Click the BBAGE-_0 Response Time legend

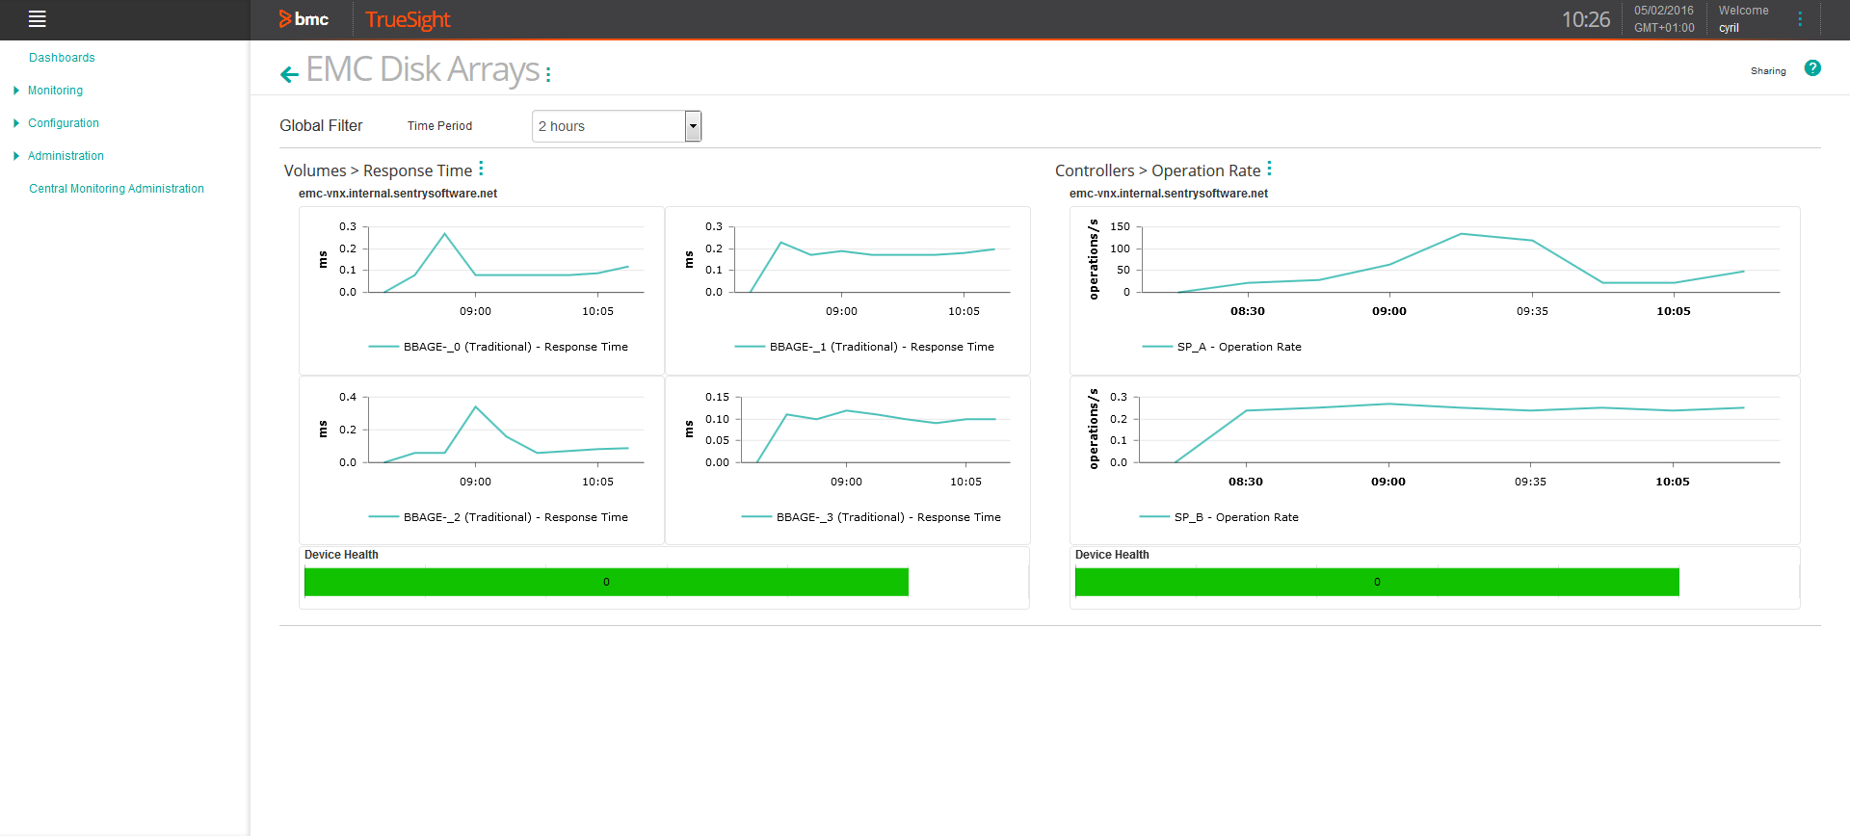(498, 347)
